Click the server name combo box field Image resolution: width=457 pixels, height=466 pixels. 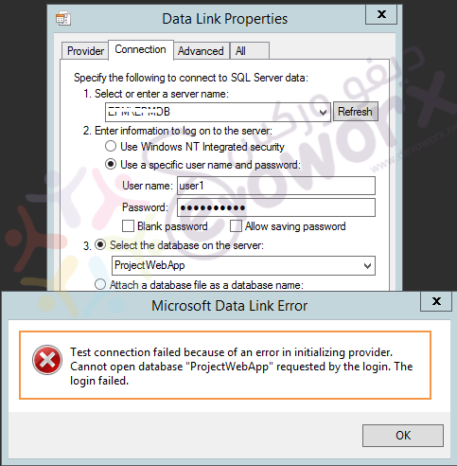pos(218,112)
